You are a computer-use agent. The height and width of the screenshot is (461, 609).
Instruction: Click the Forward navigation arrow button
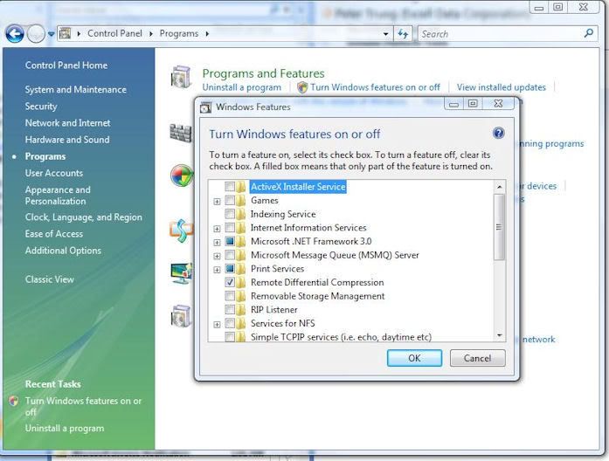click(x=36, y=34)
